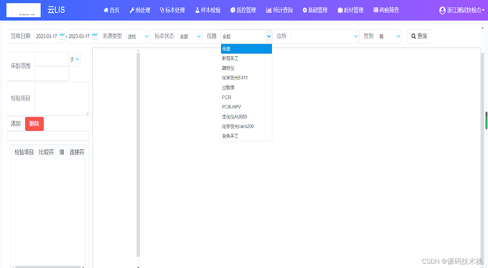Select 化学发光E411 from the instrument list
The image size is (488, 268).
pos(236,78)
